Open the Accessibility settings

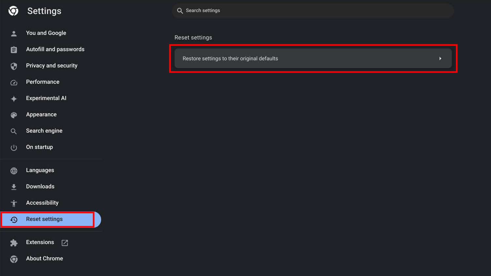(42, 203)
